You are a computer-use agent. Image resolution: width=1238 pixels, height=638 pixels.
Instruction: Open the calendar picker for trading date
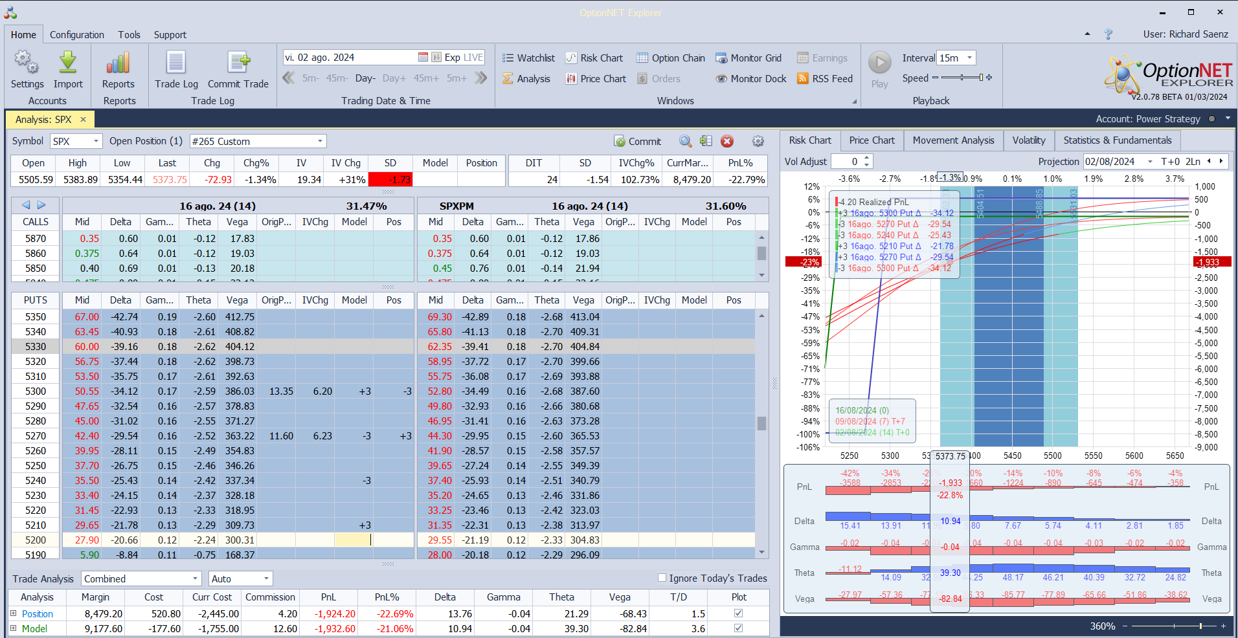[x=423, y=58]
